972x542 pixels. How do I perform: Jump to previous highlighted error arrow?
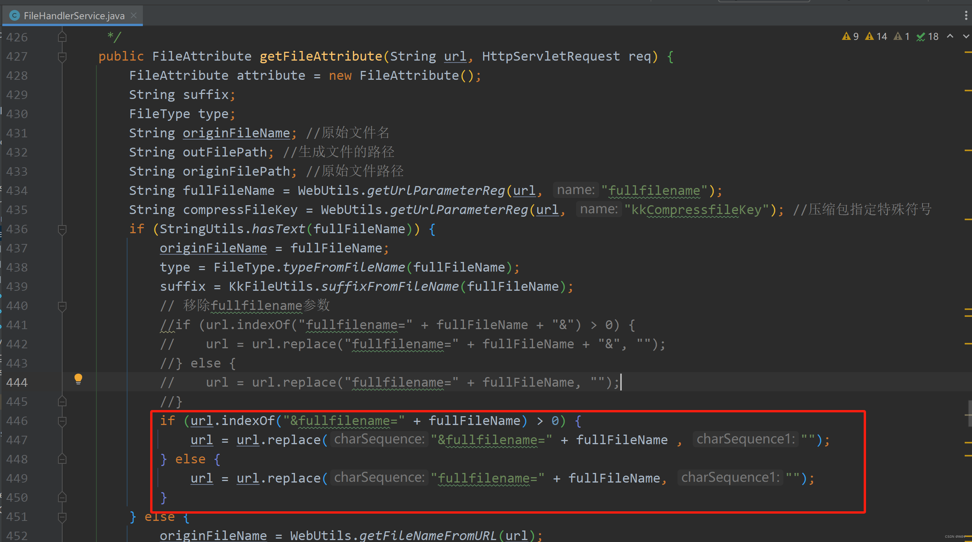point(950,36)
